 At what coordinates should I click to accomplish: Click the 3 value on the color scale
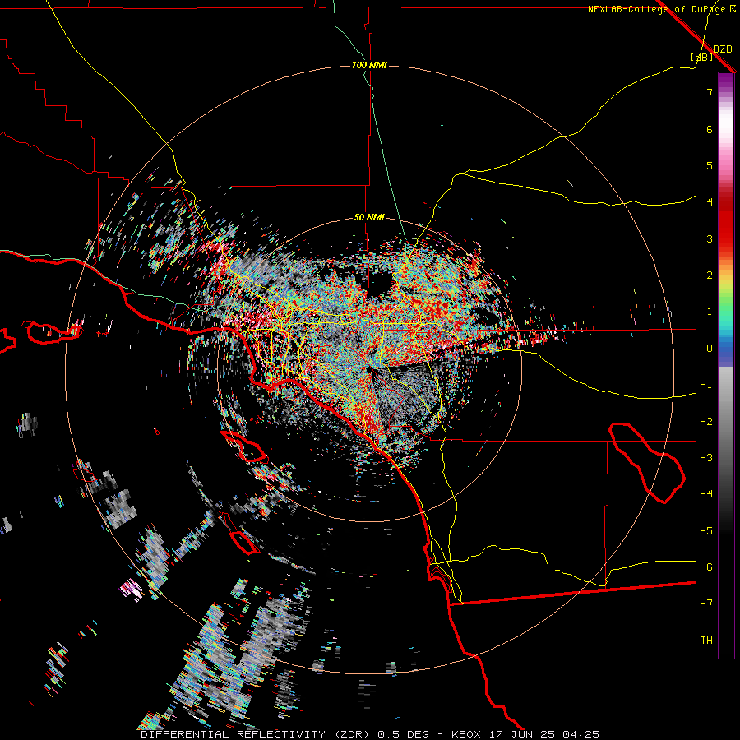[x=710, y=238]
